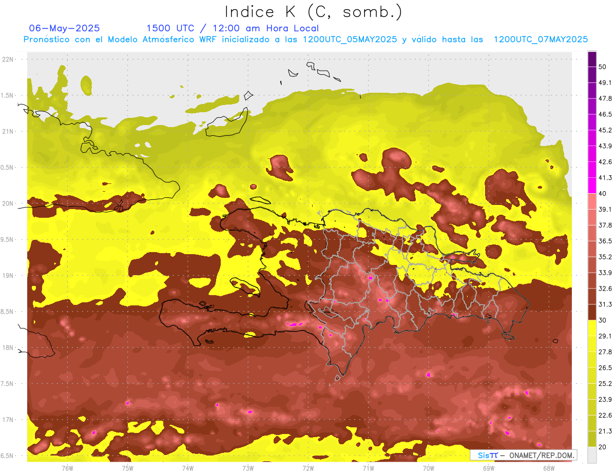Click the latitude axis label '22N'
The image size is (616, 475).
click(x=8, y=59)
